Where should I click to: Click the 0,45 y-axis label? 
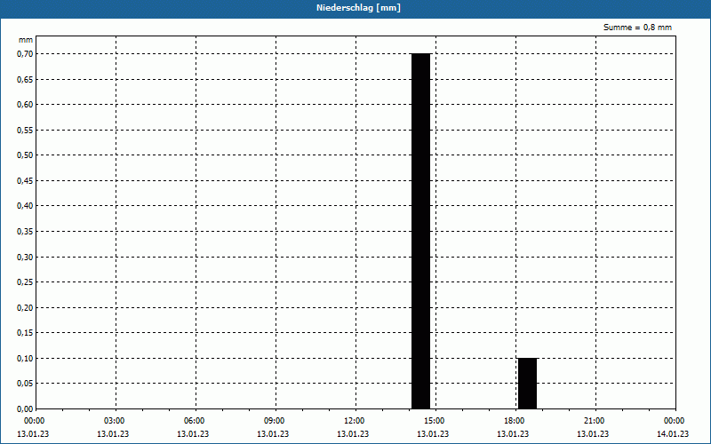click(25, 181)
